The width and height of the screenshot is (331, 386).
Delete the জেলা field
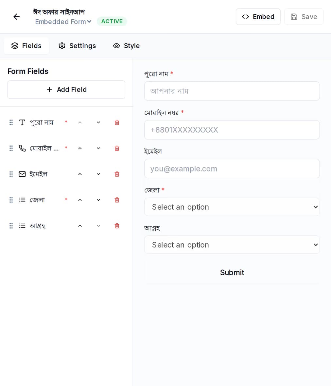coord(117,200)
